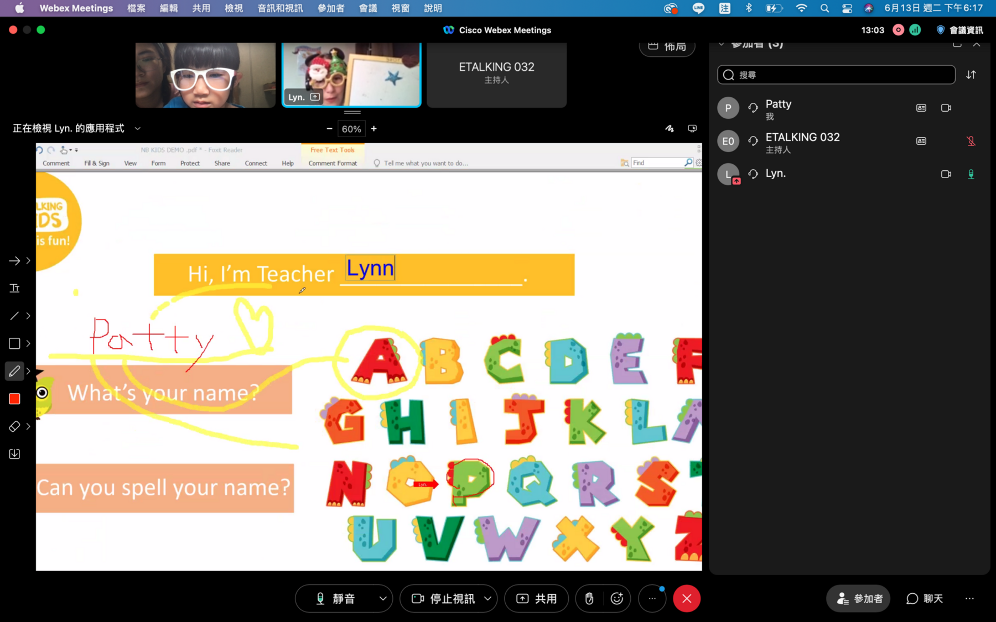The height and width of the screenshot is (622, 996).
Task: Select the pen annotation tool
Action: 15,371
